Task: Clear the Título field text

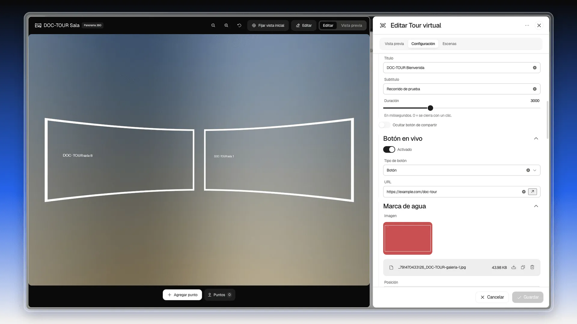Action: (x=535, y=68)
